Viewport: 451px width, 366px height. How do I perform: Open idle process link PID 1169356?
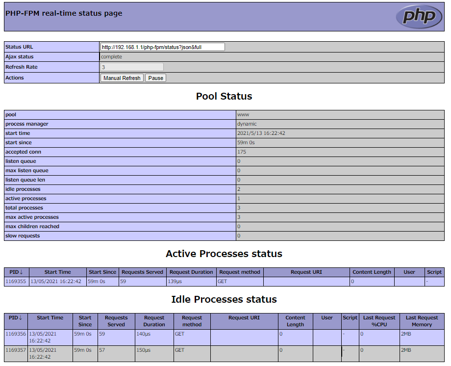(x=14, y=334)
